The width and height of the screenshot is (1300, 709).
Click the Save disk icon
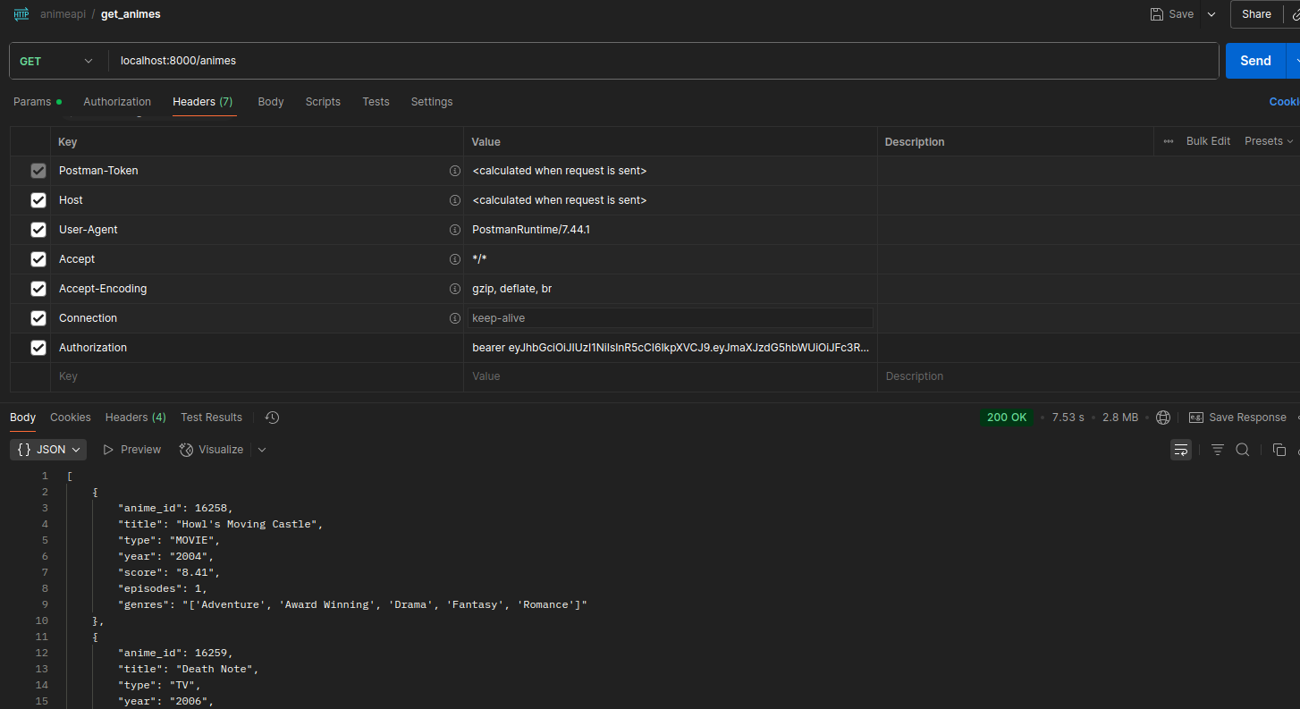click(x=1156, y=14)
